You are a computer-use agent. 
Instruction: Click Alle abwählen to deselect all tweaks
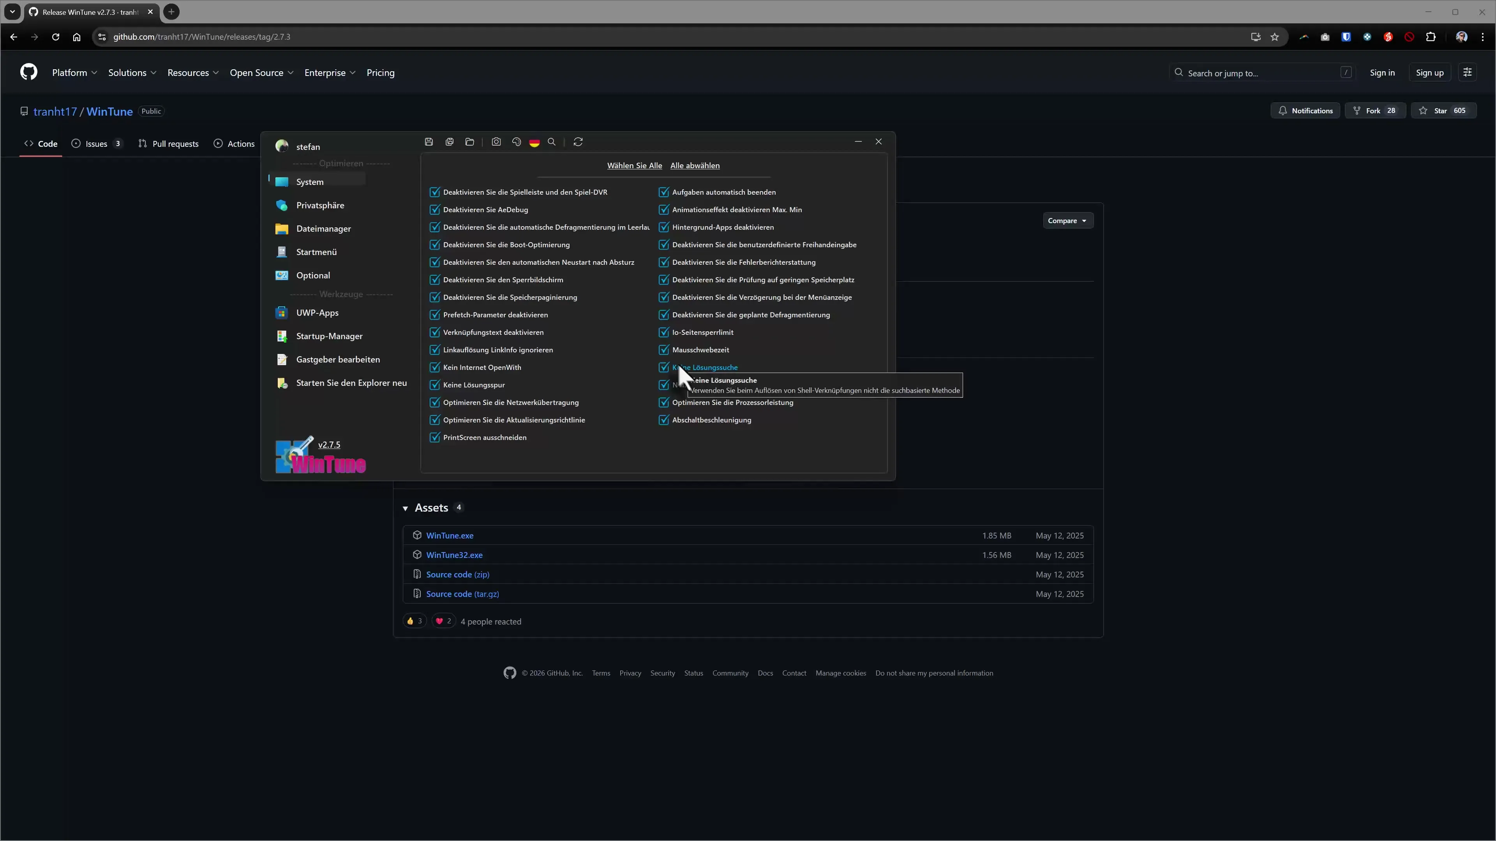click(695, 165)
